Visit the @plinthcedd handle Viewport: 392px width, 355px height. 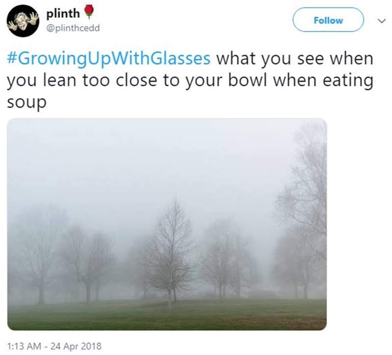pyautogui.click(x=73, y=28)
